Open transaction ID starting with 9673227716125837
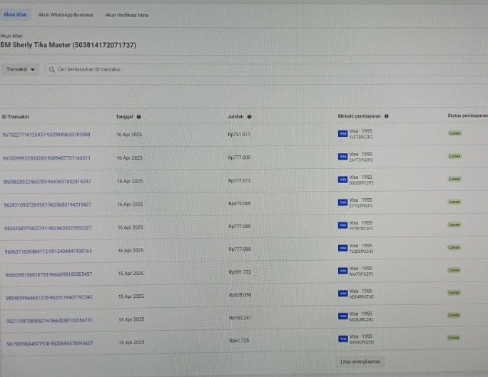This screenshot has height=377, width=488. point(46,135)
